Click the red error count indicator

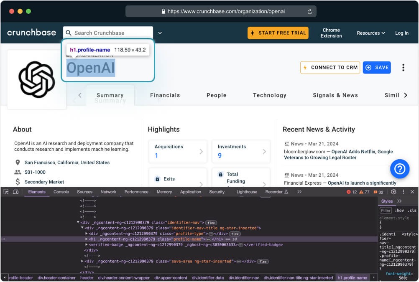(x=352, y=192)
